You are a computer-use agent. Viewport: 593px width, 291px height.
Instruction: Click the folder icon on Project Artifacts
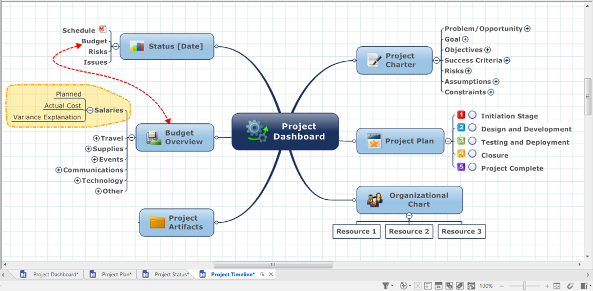point(158,222)
